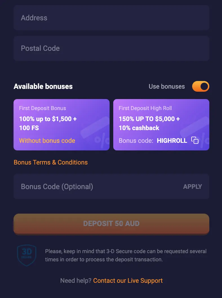
Task: Click the Available bonuses heading
Action: point(43,86)
